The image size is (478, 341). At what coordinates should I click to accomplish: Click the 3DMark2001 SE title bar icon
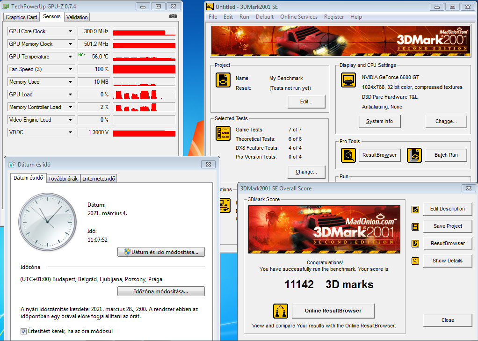(210, 7)
